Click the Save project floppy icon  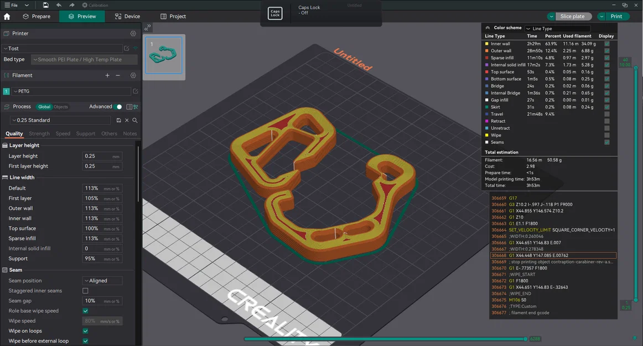click(45, 6)
